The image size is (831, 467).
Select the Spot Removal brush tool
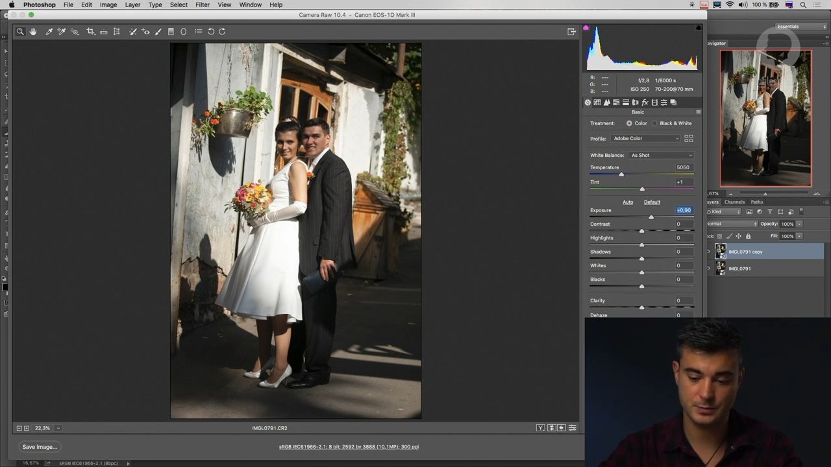coord(133,31)
